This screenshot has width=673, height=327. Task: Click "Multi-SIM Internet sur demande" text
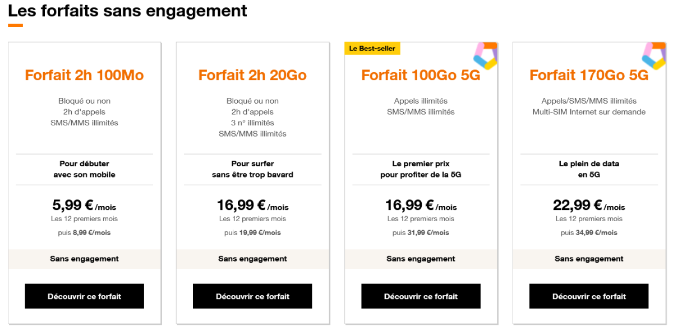589,112
